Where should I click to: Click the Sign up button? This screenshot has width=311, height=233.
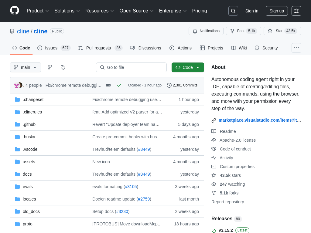coord(276,11)
